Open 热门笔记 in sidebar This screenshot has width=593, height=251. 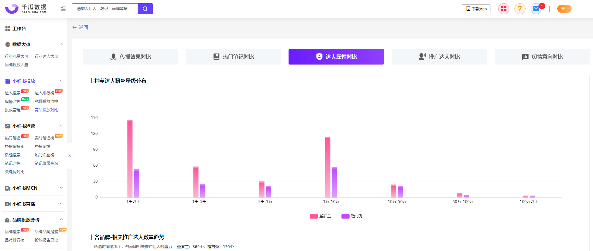[x=13, y=138]
